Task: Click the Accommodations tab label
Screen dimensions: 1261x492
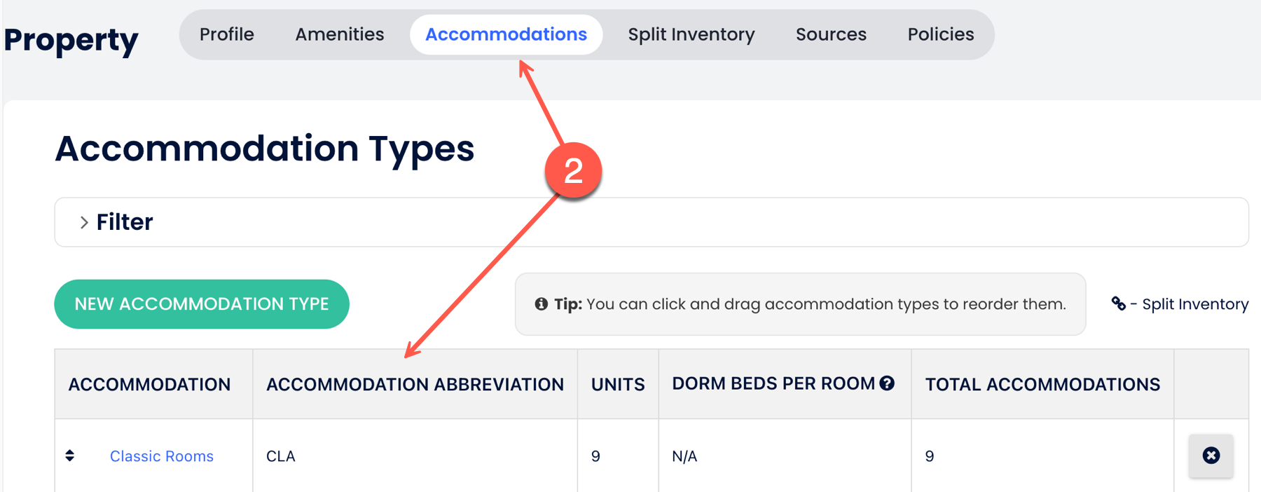Action: click(x=506, y=34)
